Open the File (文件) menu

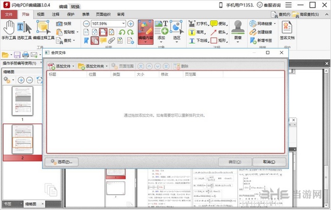(x=9, y=14)
